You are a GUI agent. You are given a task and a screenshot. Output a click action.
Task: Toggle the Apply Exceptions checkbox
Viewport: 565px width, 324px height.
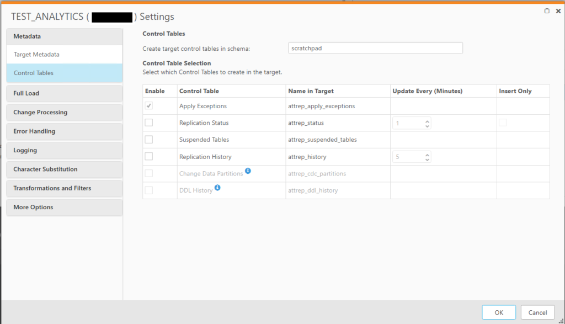(149, 106)
